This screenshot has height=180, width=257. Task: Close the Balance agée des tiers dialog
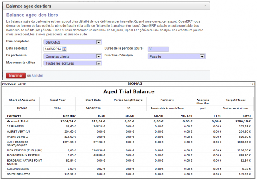coord(205,6)
